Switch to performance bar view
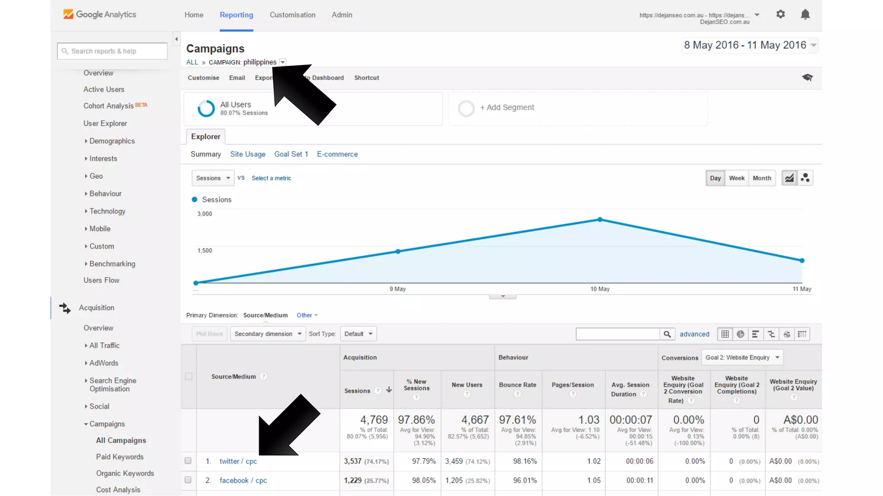Screen dimensions: 883x496 point(755,334)
